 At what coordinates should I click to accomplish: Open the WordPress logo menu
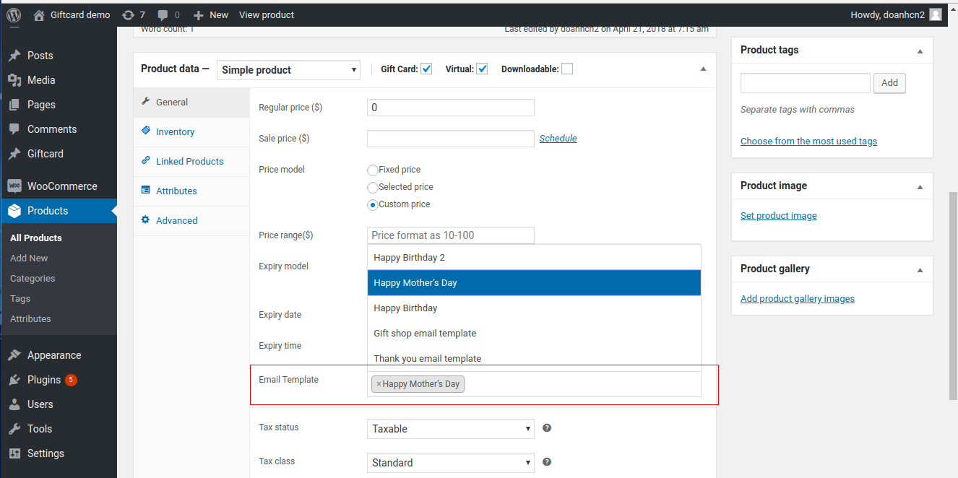click(x=13, y=14)
